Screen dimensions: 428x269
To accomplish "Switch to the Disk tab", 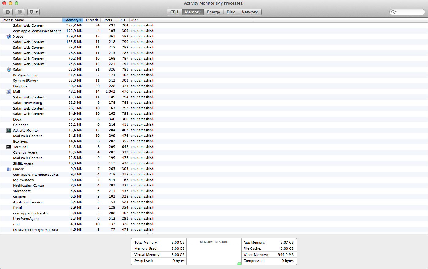I will (x=231, y=12).
